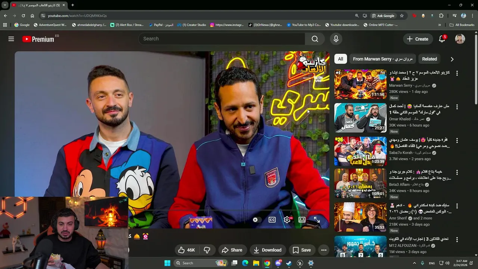Go to YouTube Premium home logo
The height and width of the screenshot is (269, 478).
(38, 39)
